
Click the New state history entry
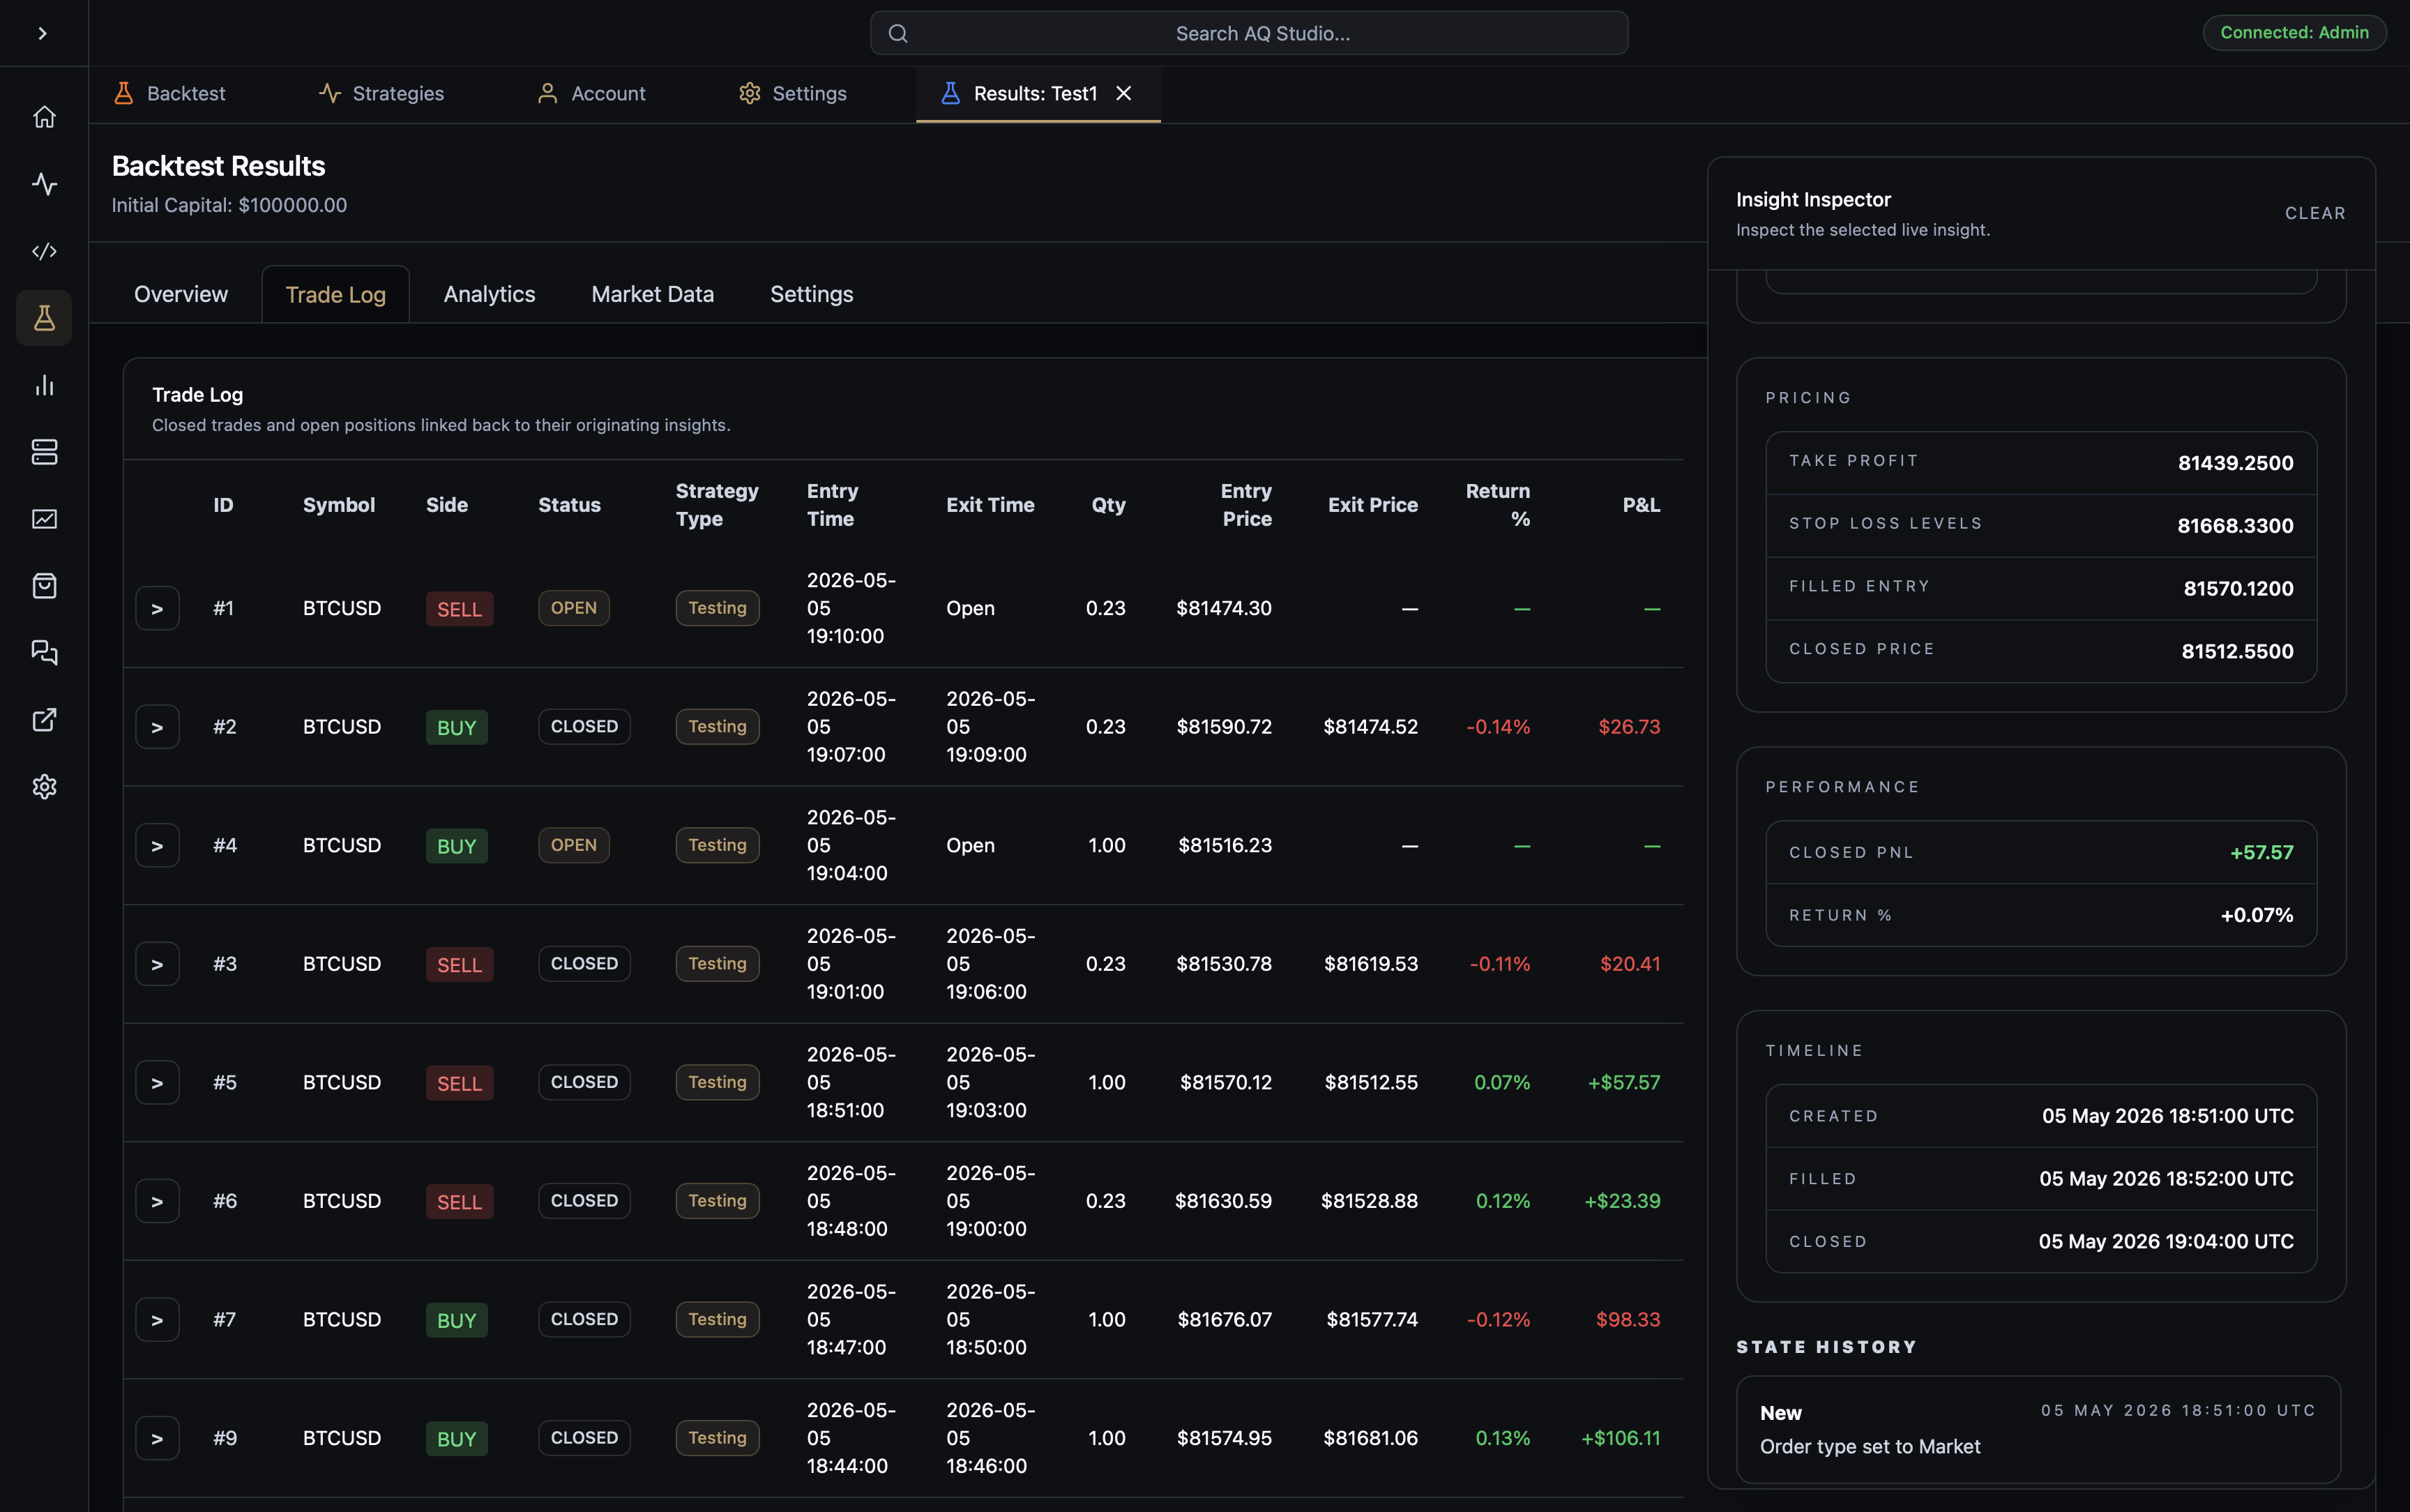(2039, 1430)
